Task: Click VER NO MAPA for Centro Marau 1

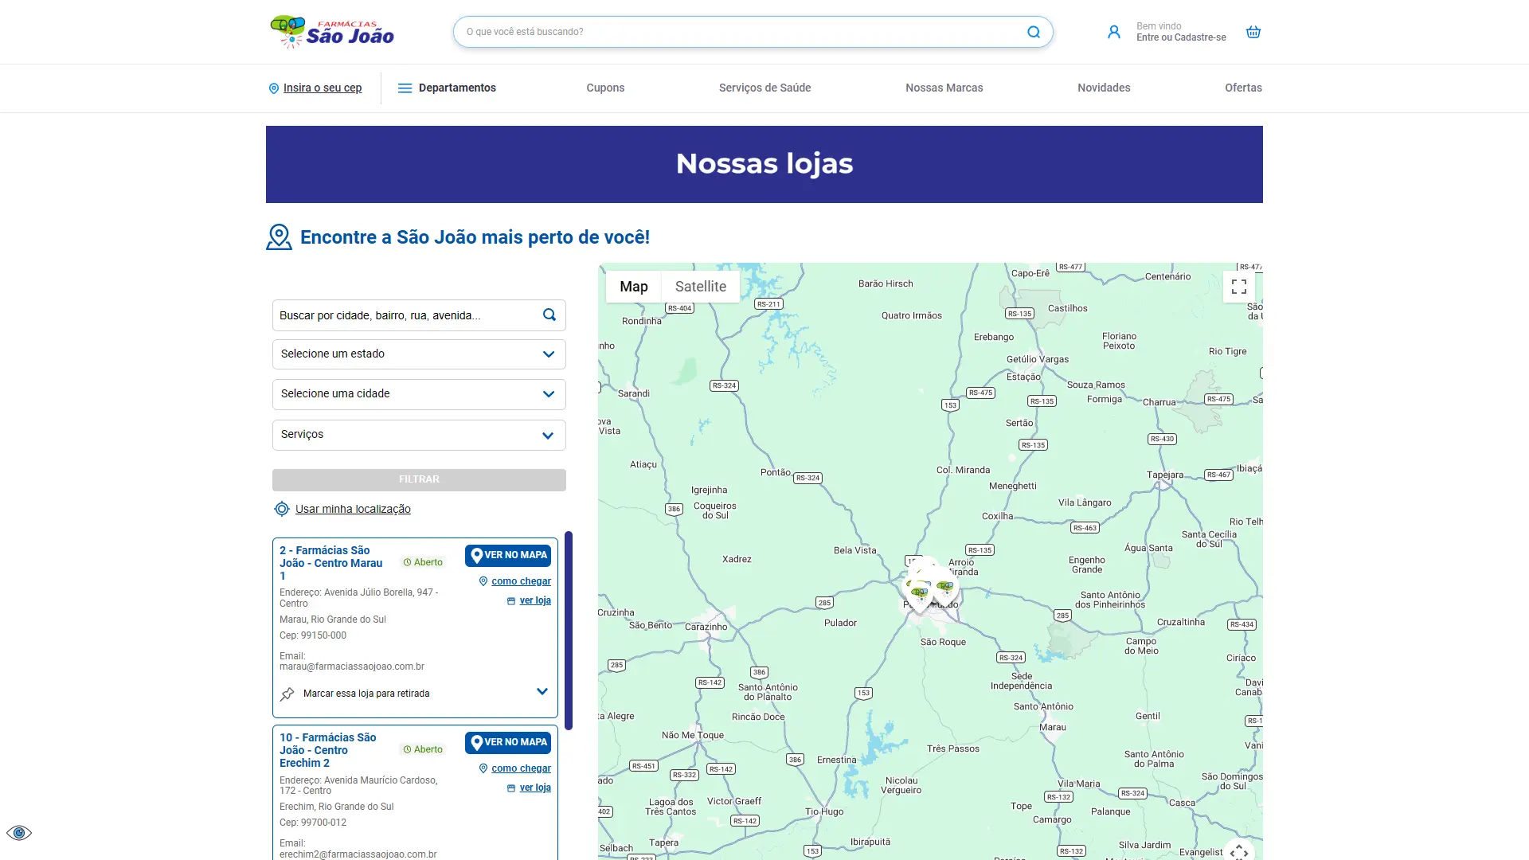Action: tap(508, 555)
